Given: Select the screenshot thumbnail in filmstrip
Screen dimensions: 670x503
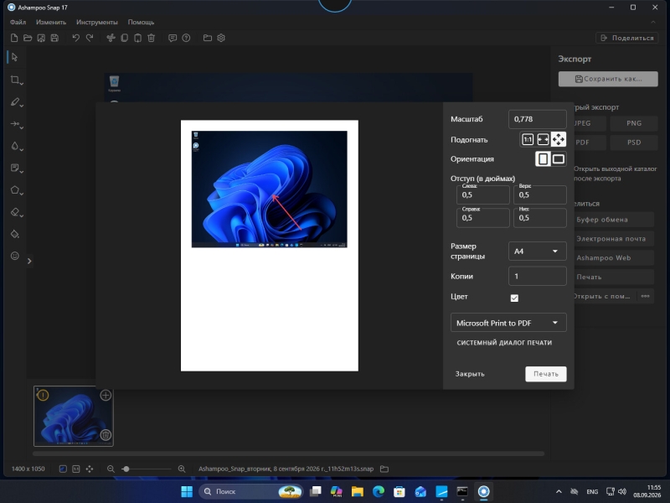Looking at the screenshot, I should coord(74,416).
